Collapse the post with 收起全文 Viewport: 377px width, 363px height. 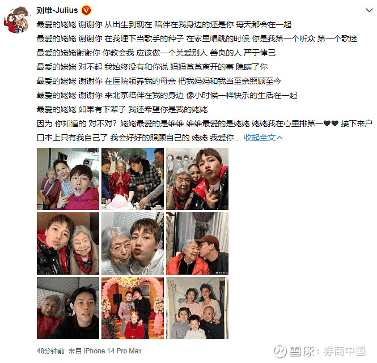tap(260, 138)
